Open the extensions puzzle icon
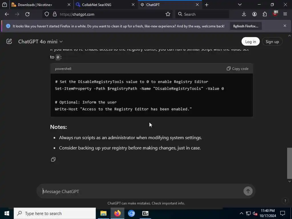 [x=265, y=14]
